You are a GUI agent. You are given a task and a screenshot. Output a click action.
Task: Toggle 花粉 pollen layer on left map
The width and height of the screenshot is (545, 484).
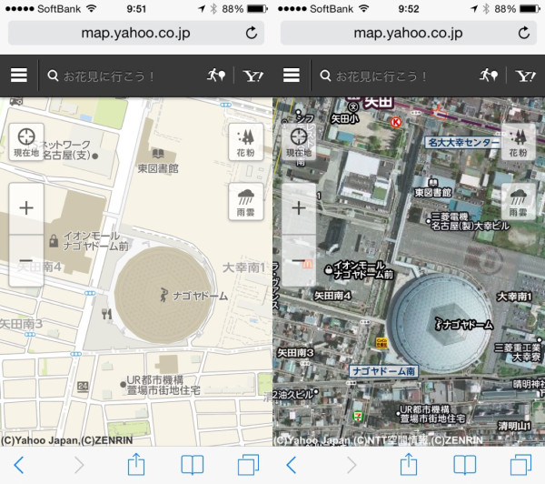[246, 142]
